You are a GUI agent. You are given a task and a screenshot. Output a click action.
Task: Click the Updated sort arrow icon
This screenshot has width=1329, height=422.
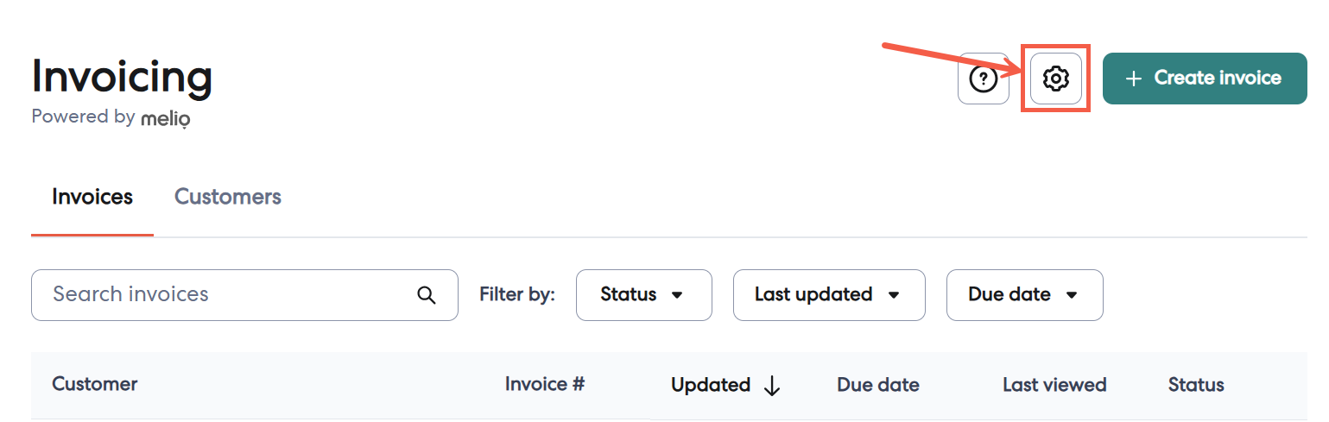click(x=772, y=386)
